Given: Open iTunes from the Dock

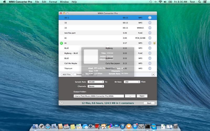Looking at the screenshot, I should click(122, 126).
